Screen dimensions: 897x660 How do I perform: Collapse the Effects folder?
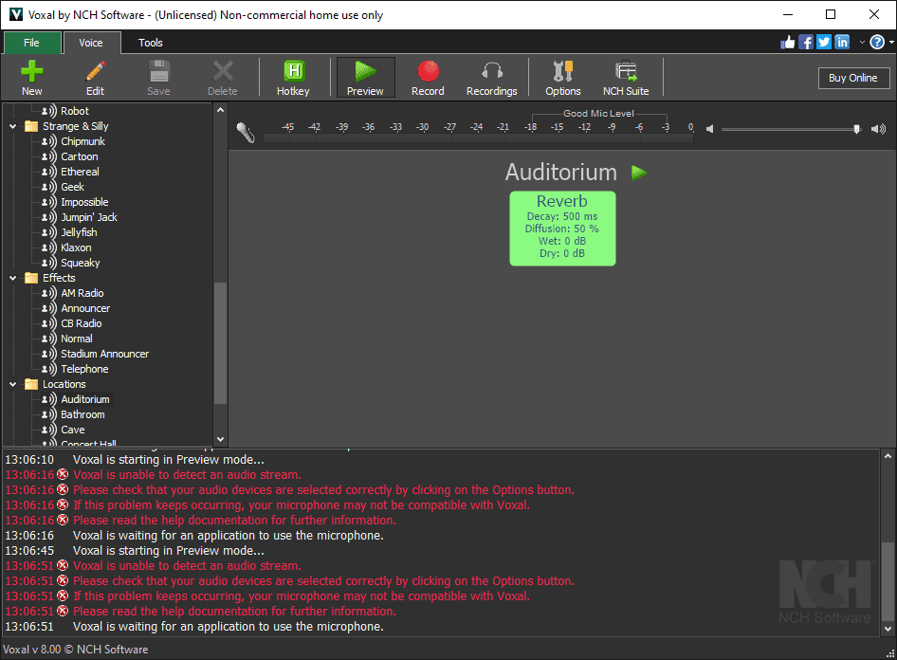click(x=12, y=278)
